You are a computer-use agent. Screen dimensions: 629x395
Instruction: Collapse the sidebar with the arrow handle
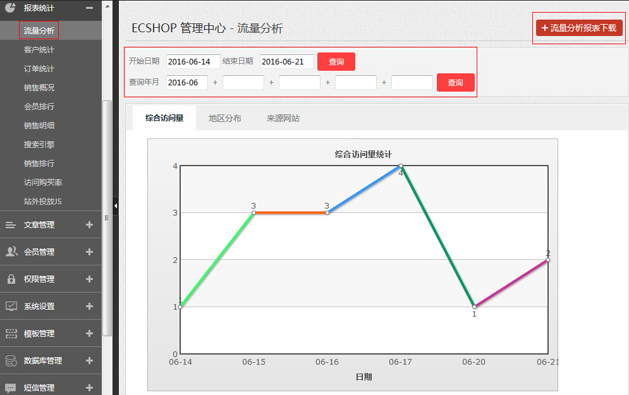(x=116, y=205)
